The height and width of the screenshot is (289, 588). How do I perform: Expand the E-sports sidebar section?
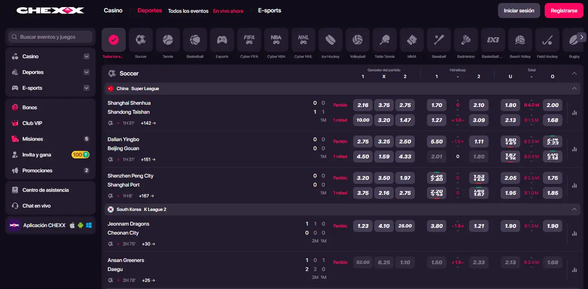[x=87, y=88]
